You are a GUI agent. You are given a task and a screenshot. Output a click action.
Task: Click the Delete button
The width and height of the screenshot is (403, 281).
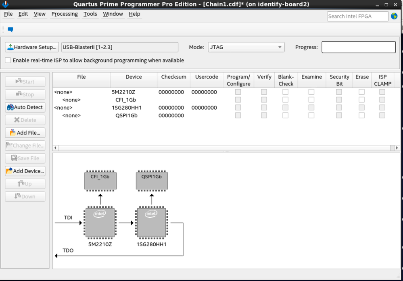25,120
